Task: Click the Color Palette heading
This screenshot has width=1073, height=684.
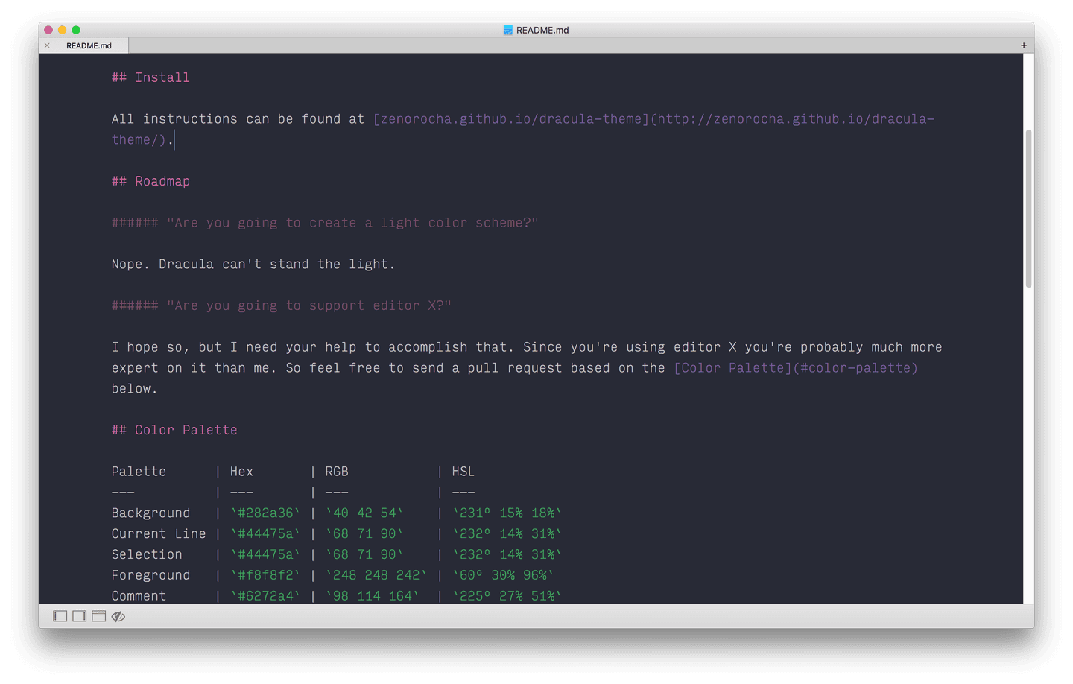Action: point(174,430)
